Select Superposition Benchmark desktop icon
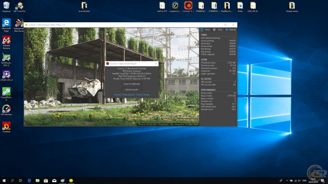The height and width of the screenshot is (184, 328). pyautogui.click(x=19, y=25)
